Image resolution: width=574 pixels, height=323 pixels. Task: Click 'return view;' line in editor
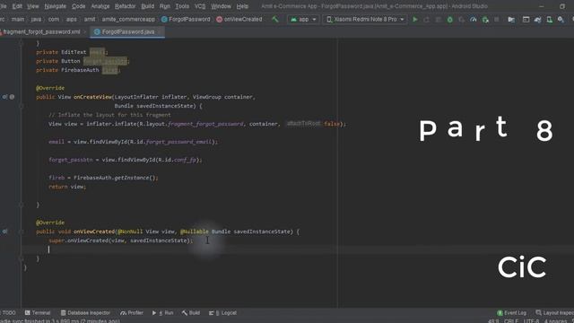tap(67, 187)
